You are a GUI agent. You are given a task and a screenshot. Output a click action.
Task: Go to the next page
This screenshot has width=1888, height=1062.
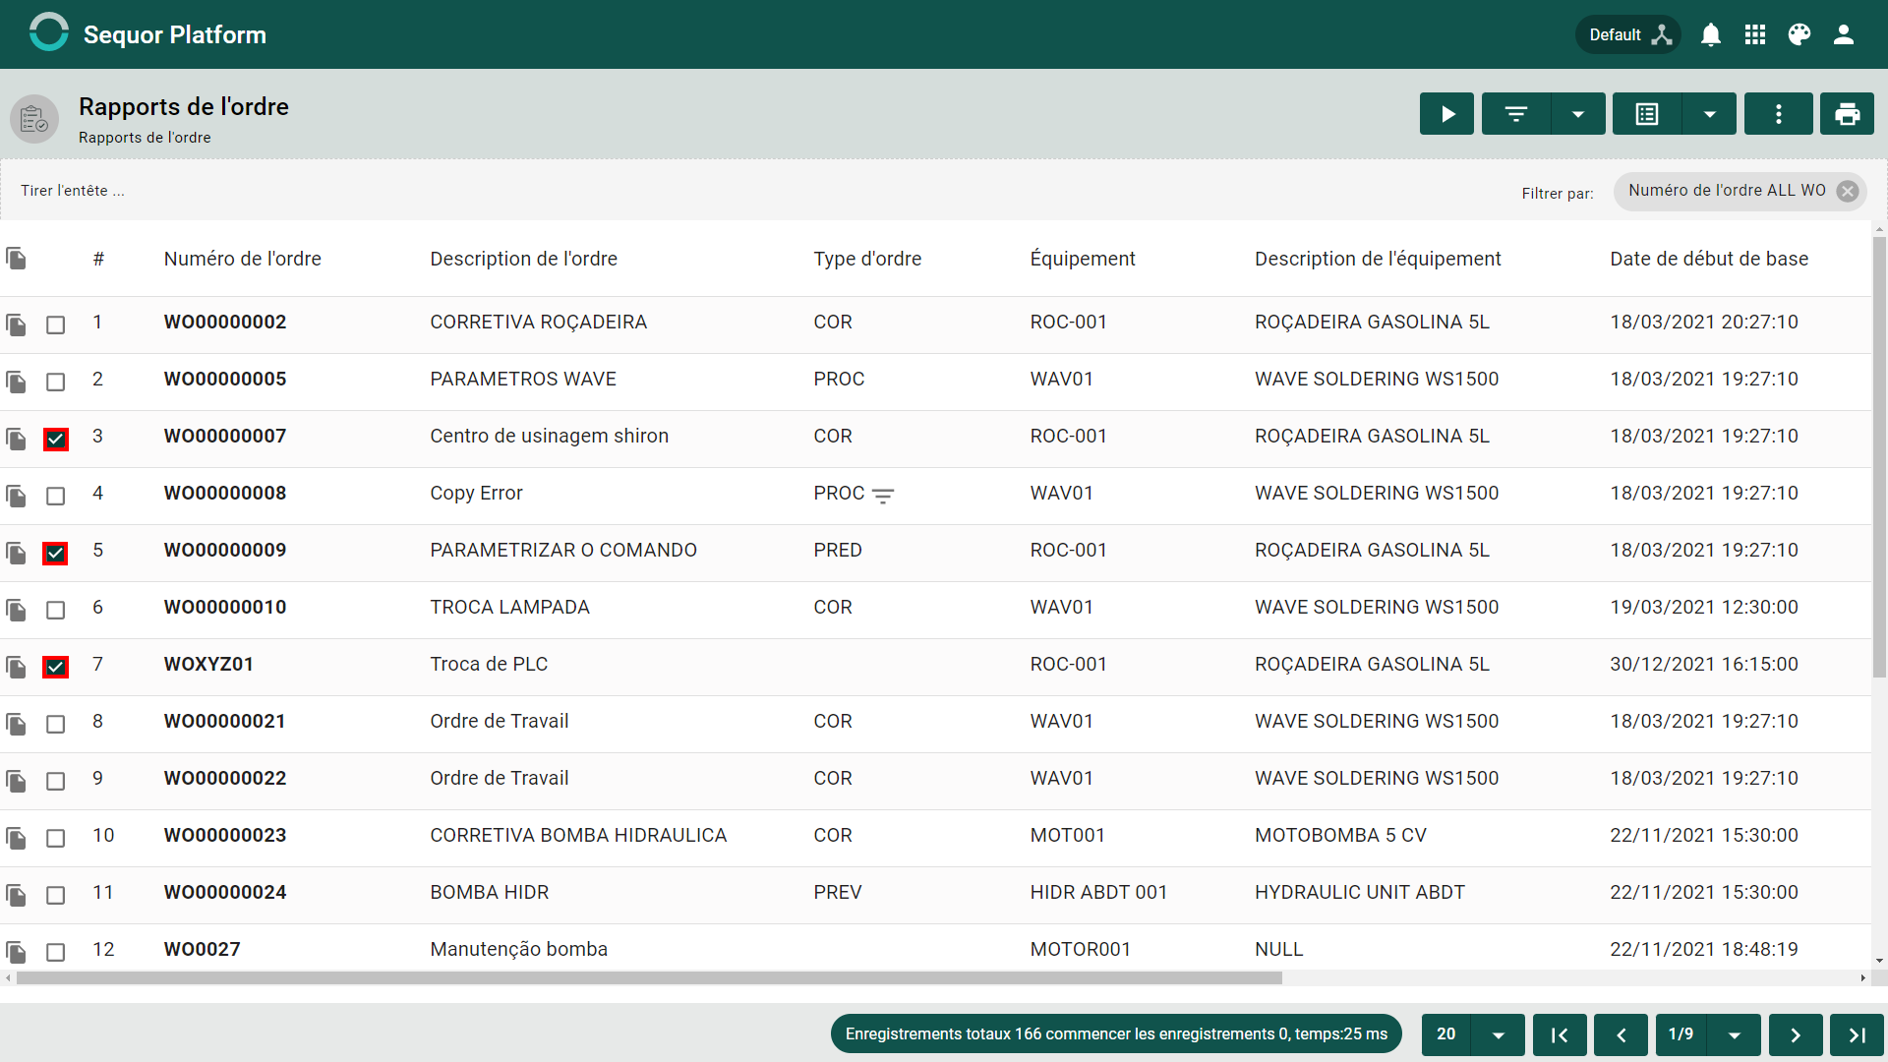tap(1796, 1034)
